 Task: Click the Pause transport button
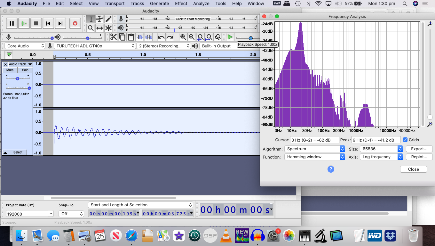pyautogui.click(x=12, y=23)
